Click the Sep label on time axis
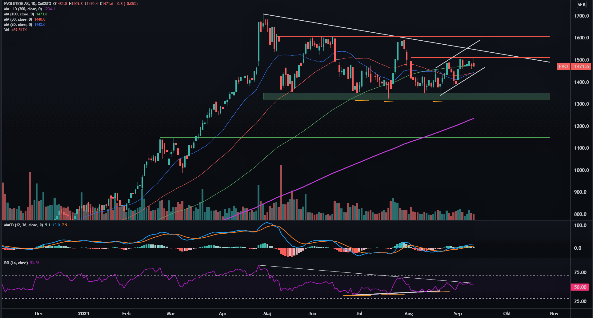Image resolution: width=593 pixels, height=318 pixels. pyautogui.click(x=458, y=314)
